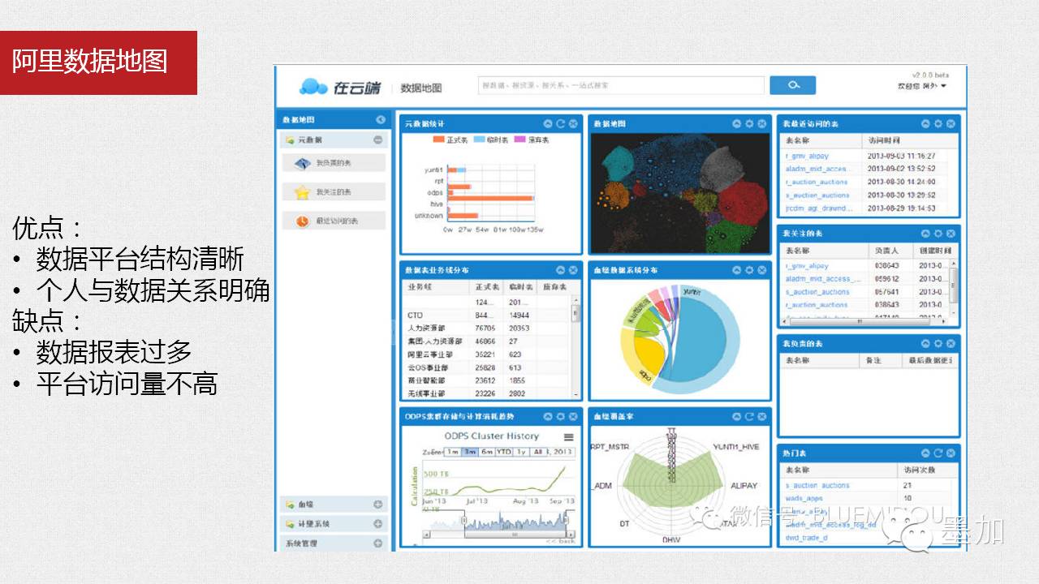
Task: Toggle 临时表 series in chart legend
Action: click(x=491, y=140)
